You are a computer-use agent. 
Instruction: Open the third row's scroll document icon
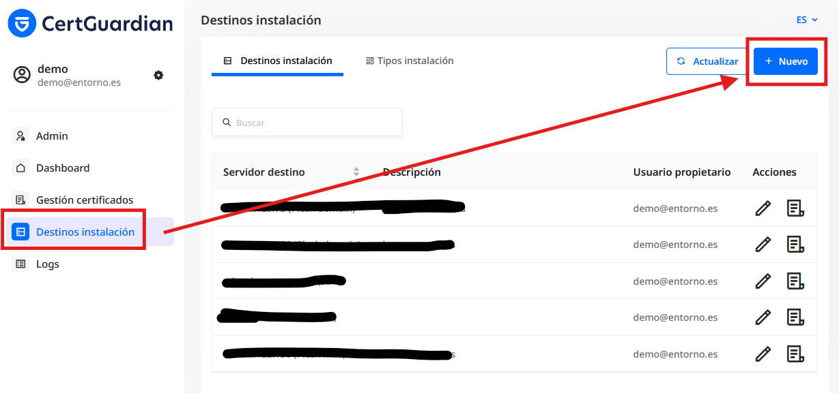[795, 281]
